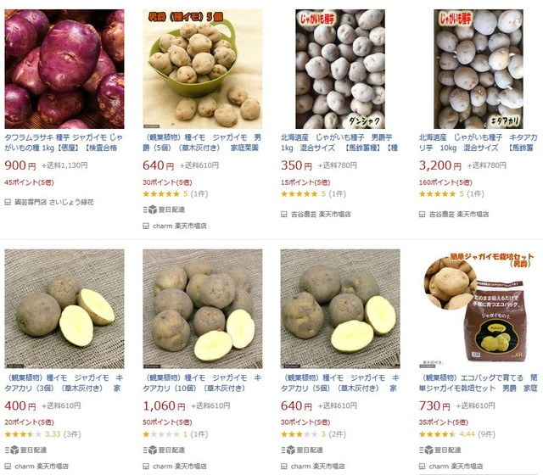Click the next-day delivery icon under the 男爵 5個 listing
This screenshot has width=543, height=475.
150,210
